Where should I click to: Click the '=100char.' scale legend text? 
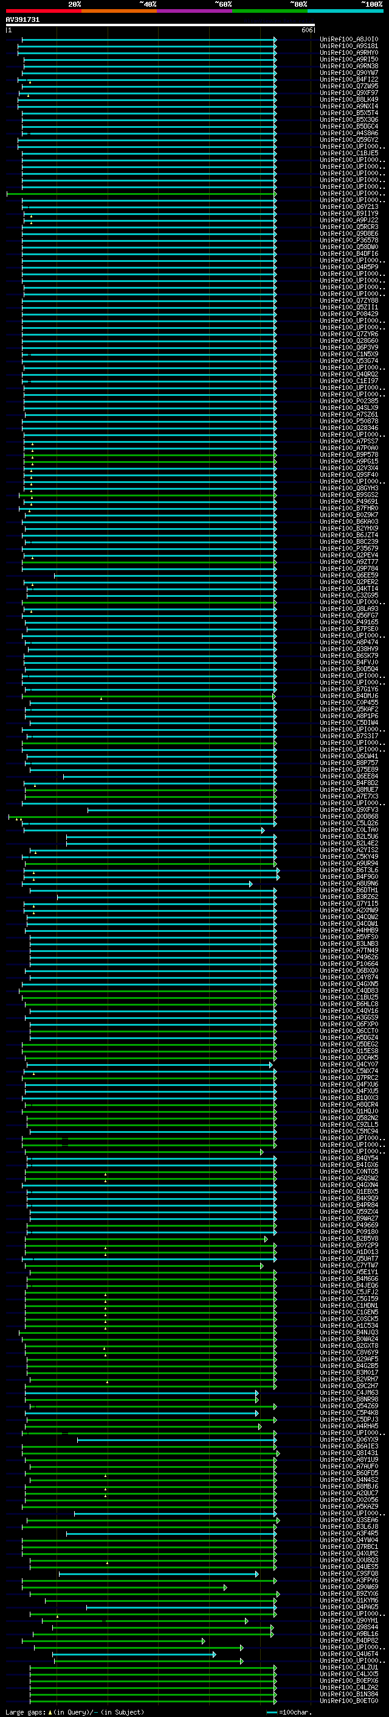[x=295, y=1712]
